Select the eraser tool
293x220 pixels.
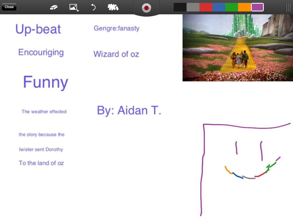click(54, 7)
